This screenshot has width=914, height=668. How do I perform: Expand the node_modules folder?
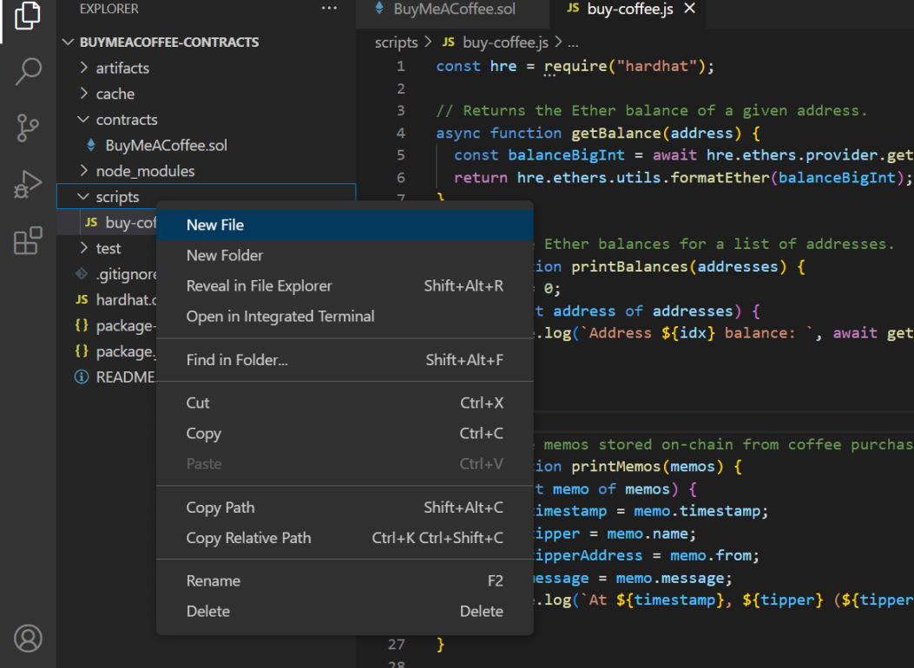coord(145,171)
